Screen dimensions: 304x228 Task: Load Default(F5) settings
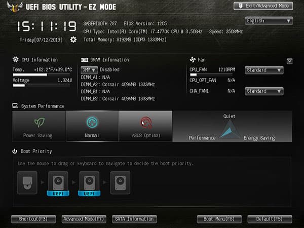click(270, 219)
